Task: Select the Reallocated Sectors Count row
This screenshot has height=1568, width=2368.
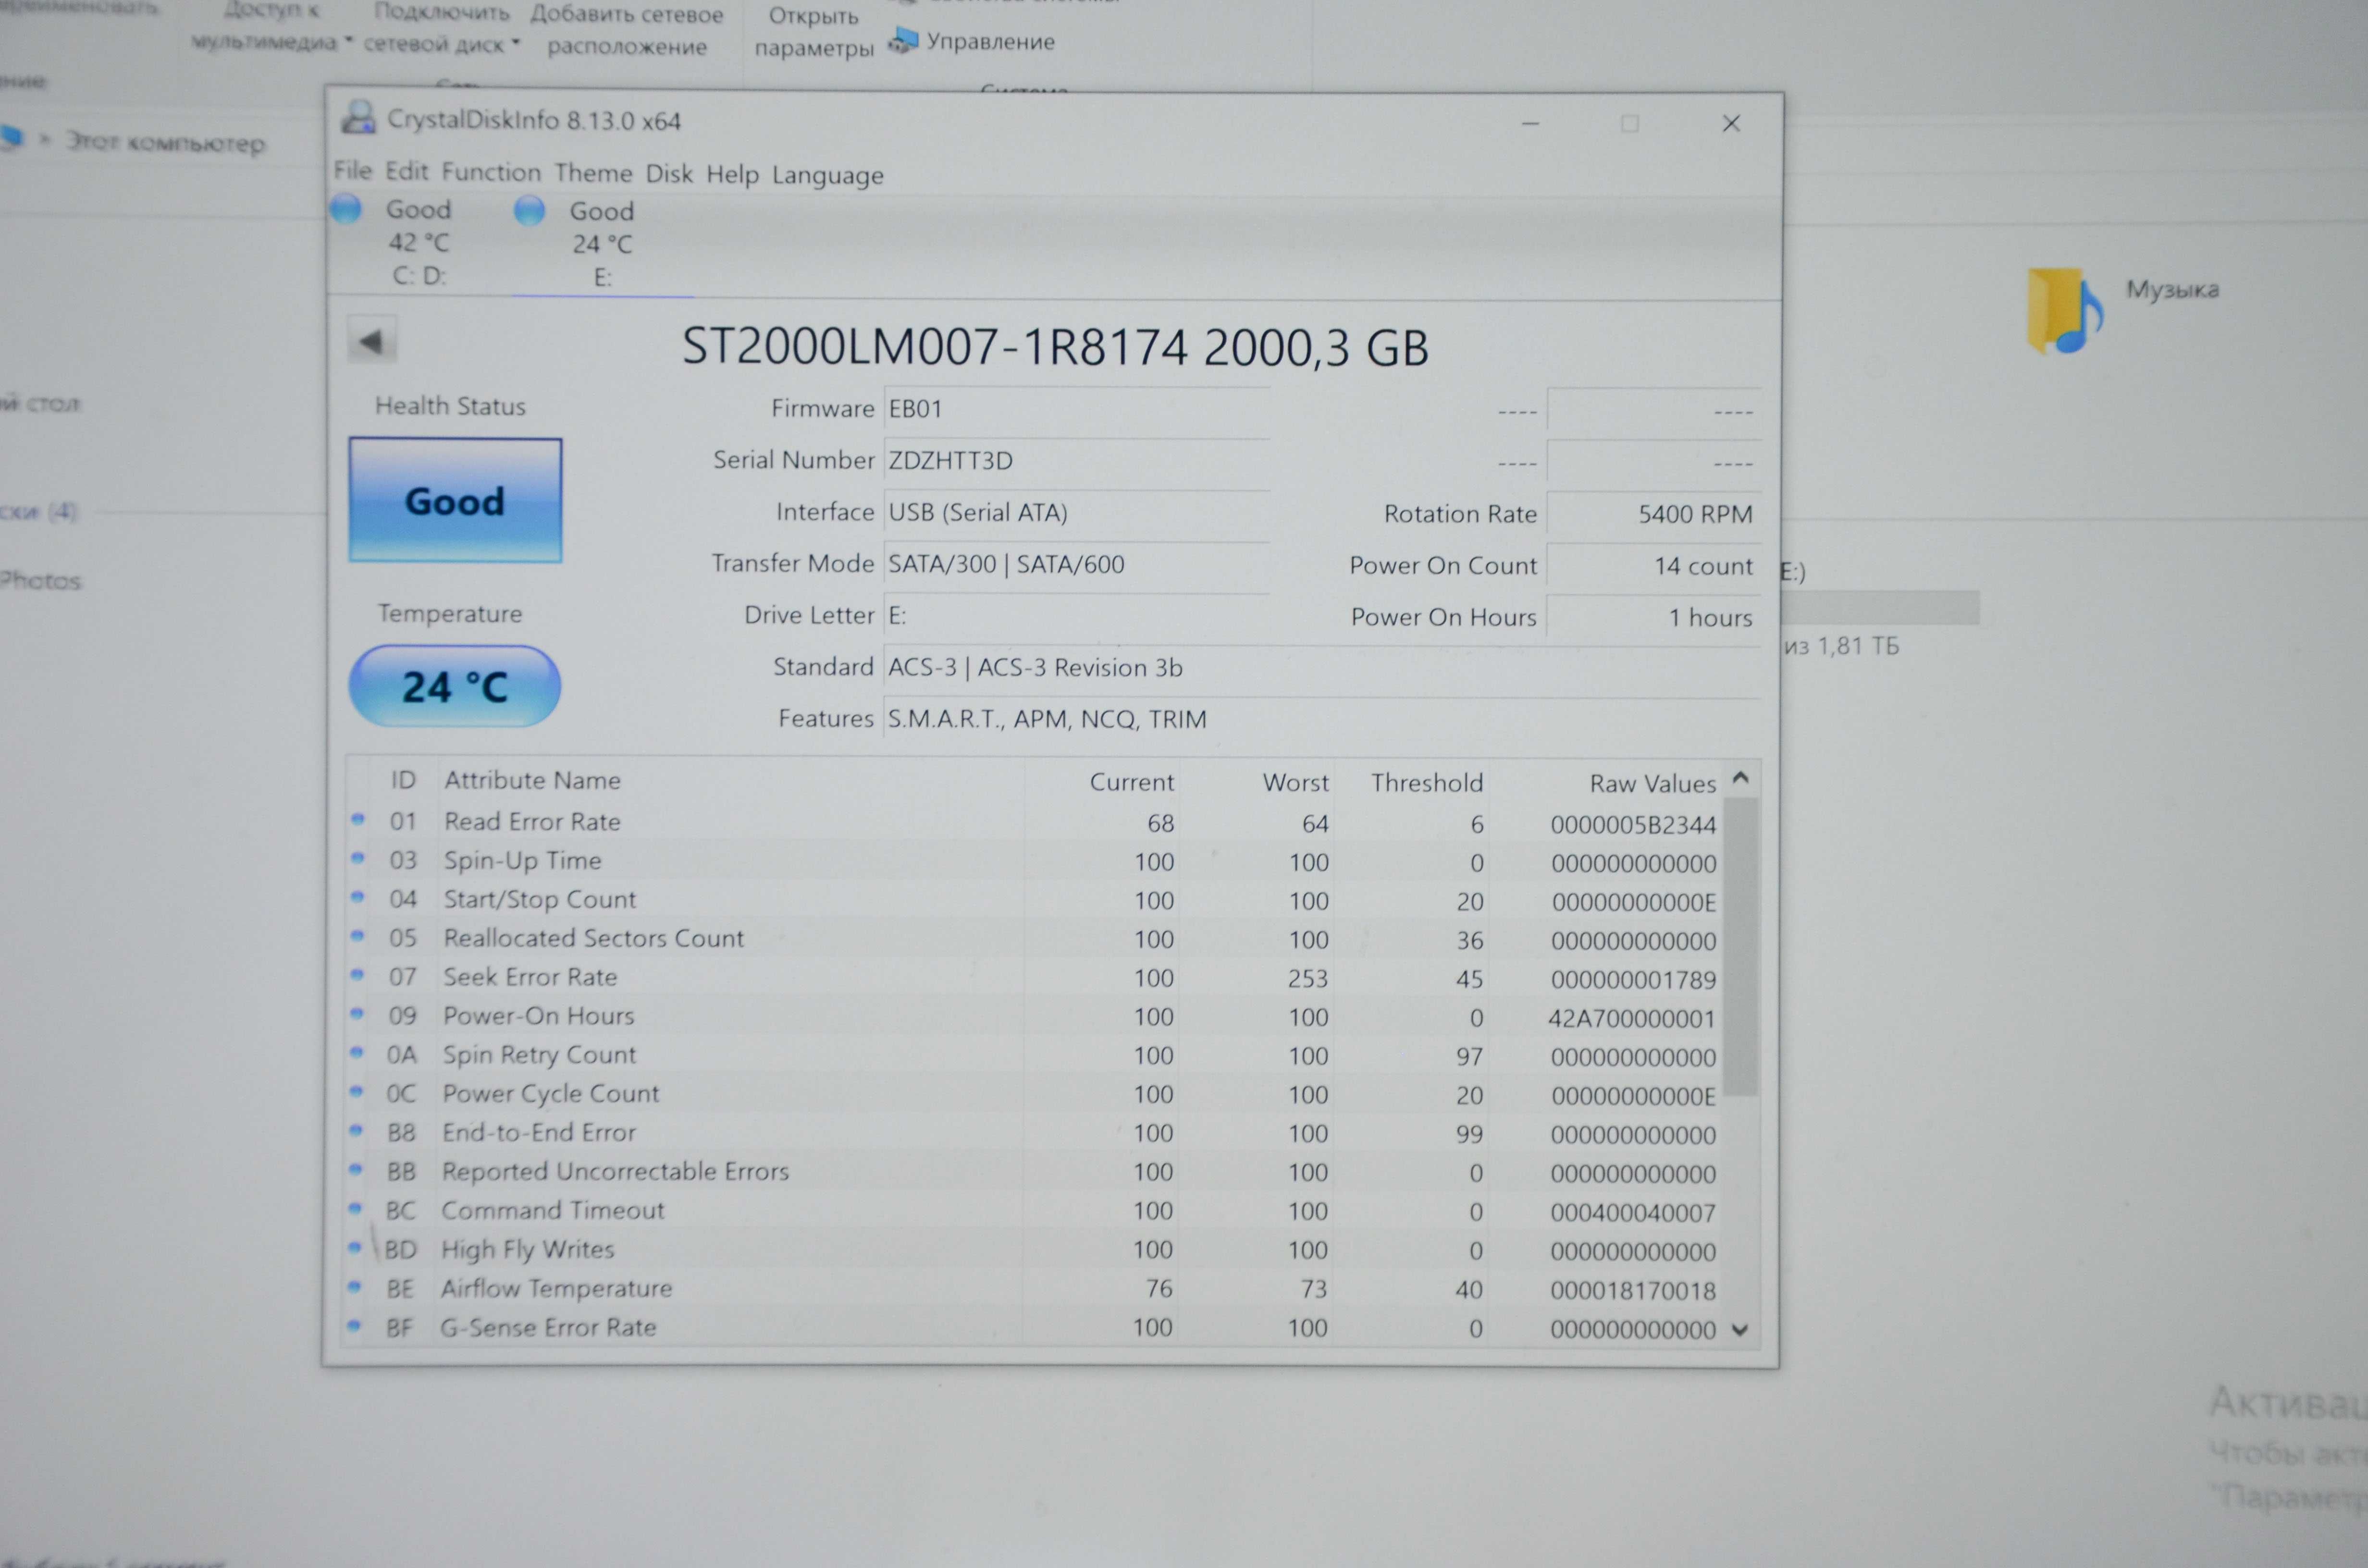Action: click(1035, 939)
